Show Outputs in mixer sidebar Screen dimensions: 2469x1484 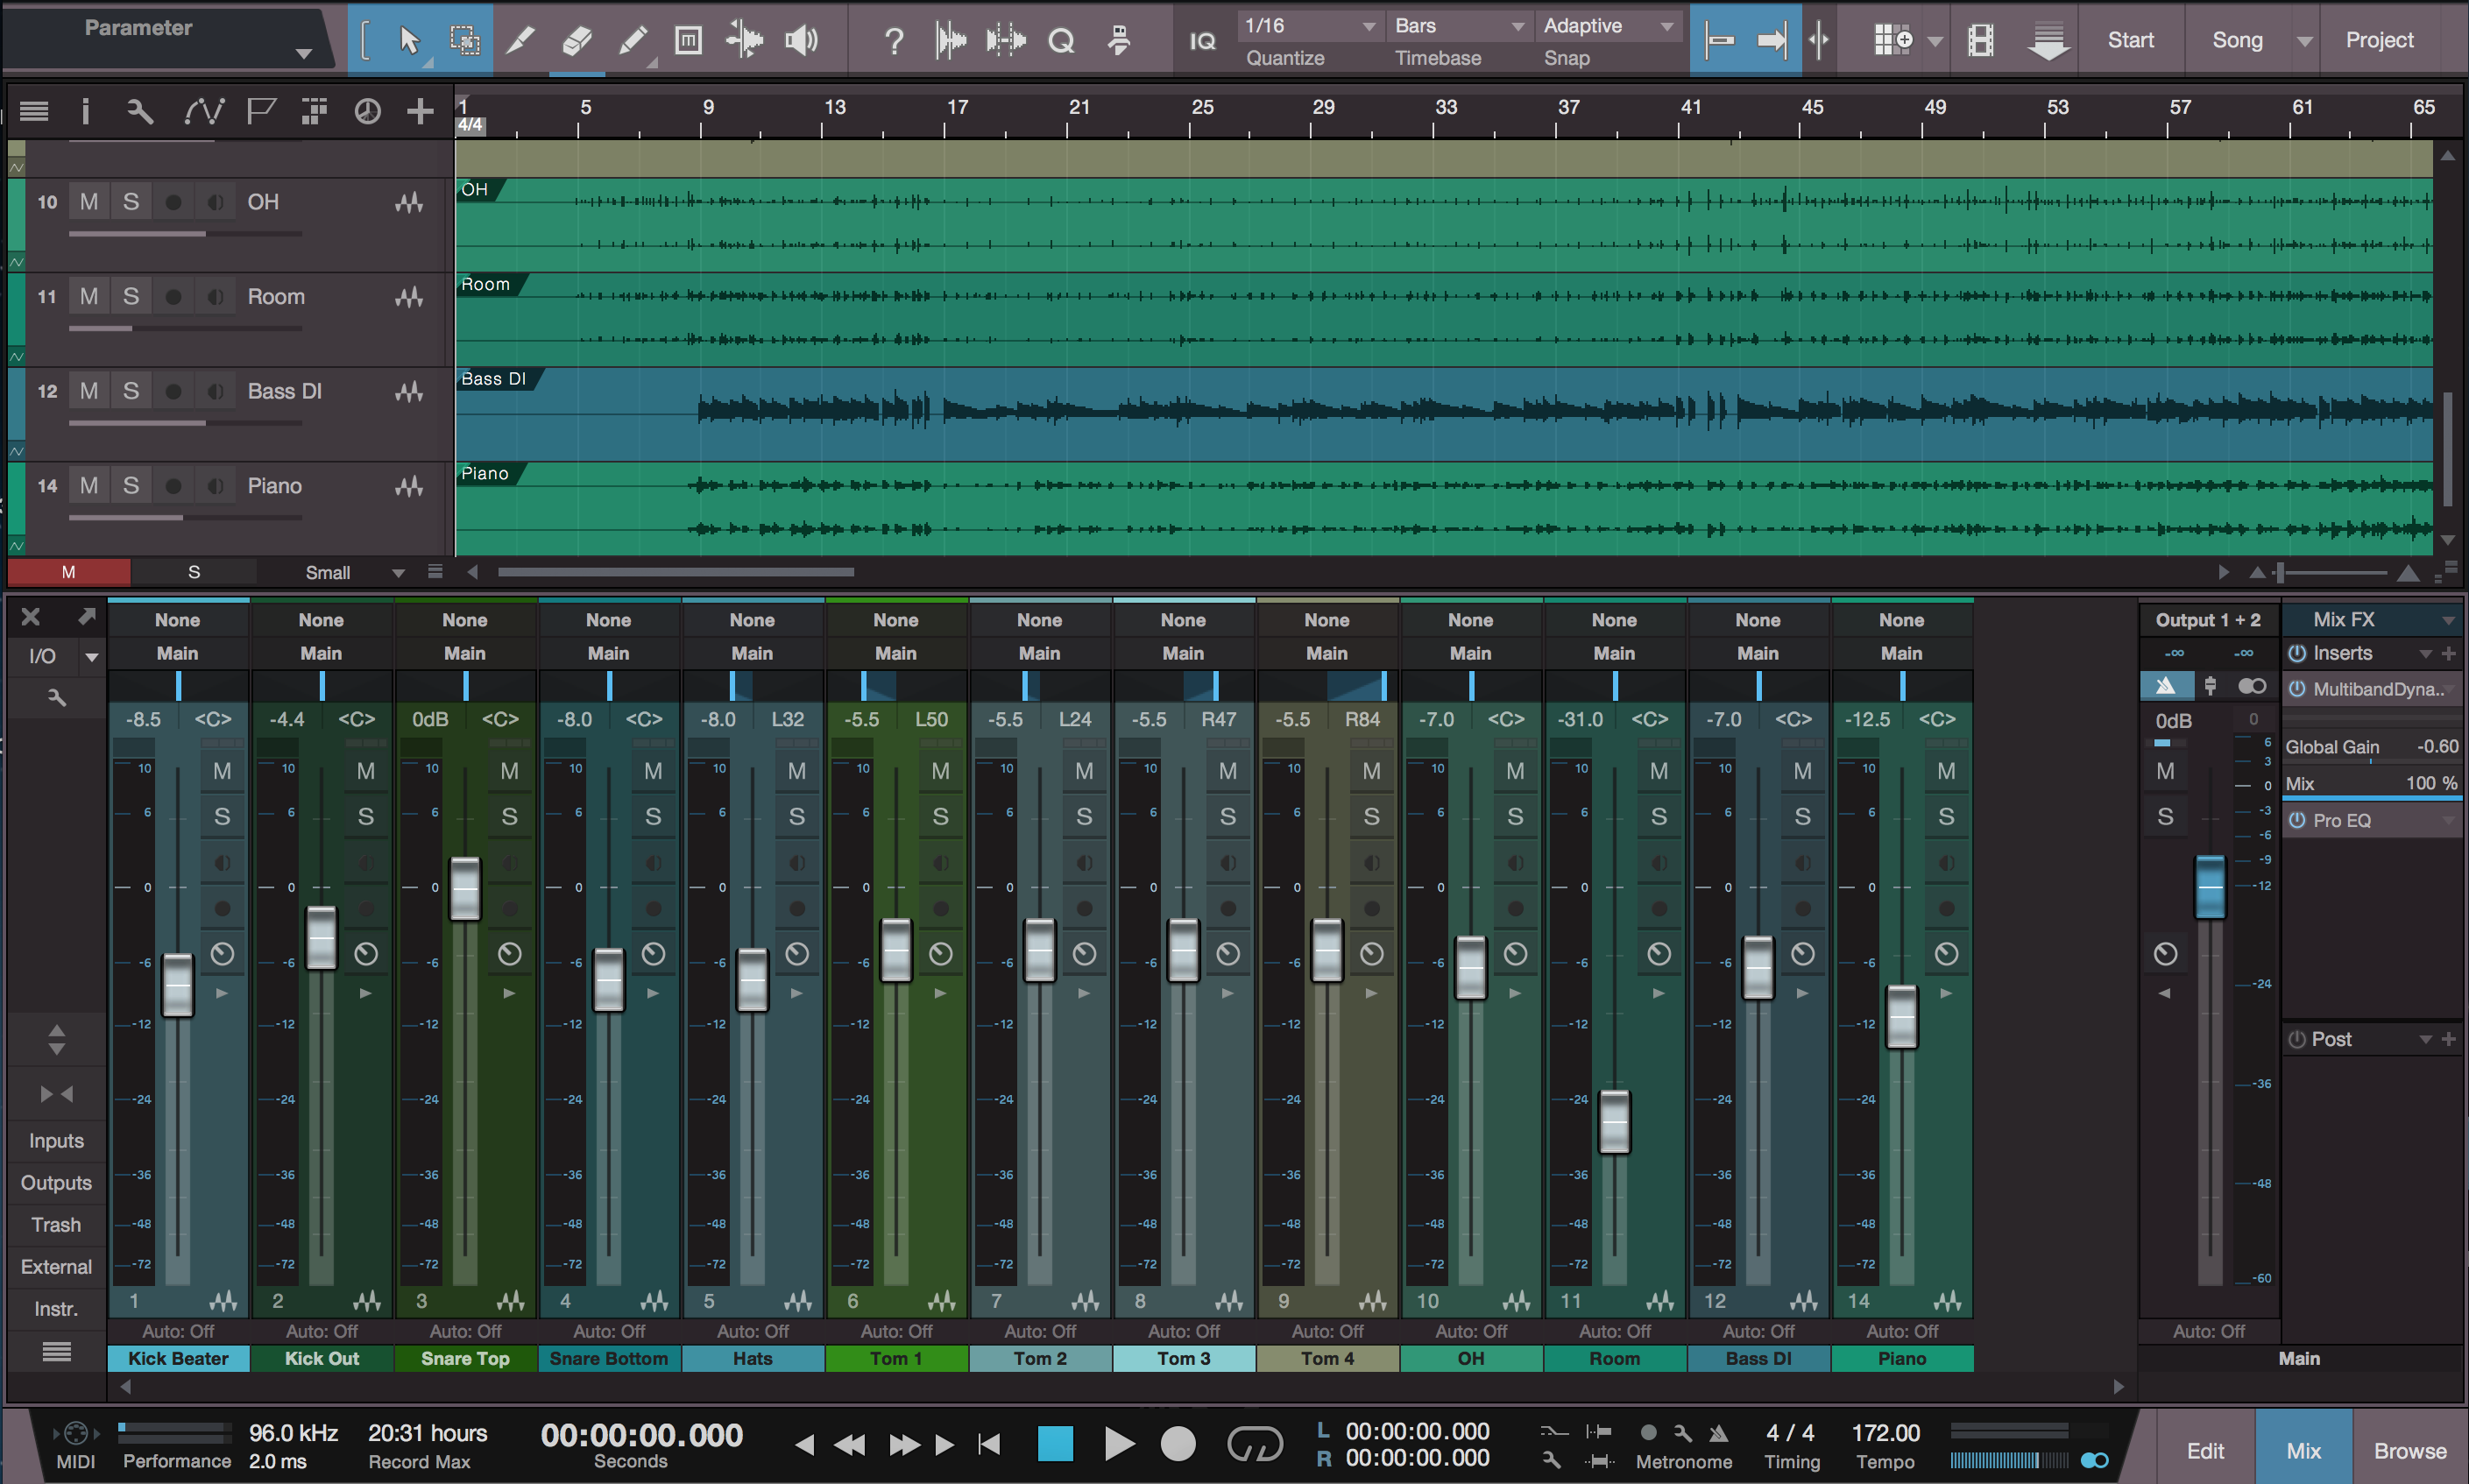(56, 1182)
